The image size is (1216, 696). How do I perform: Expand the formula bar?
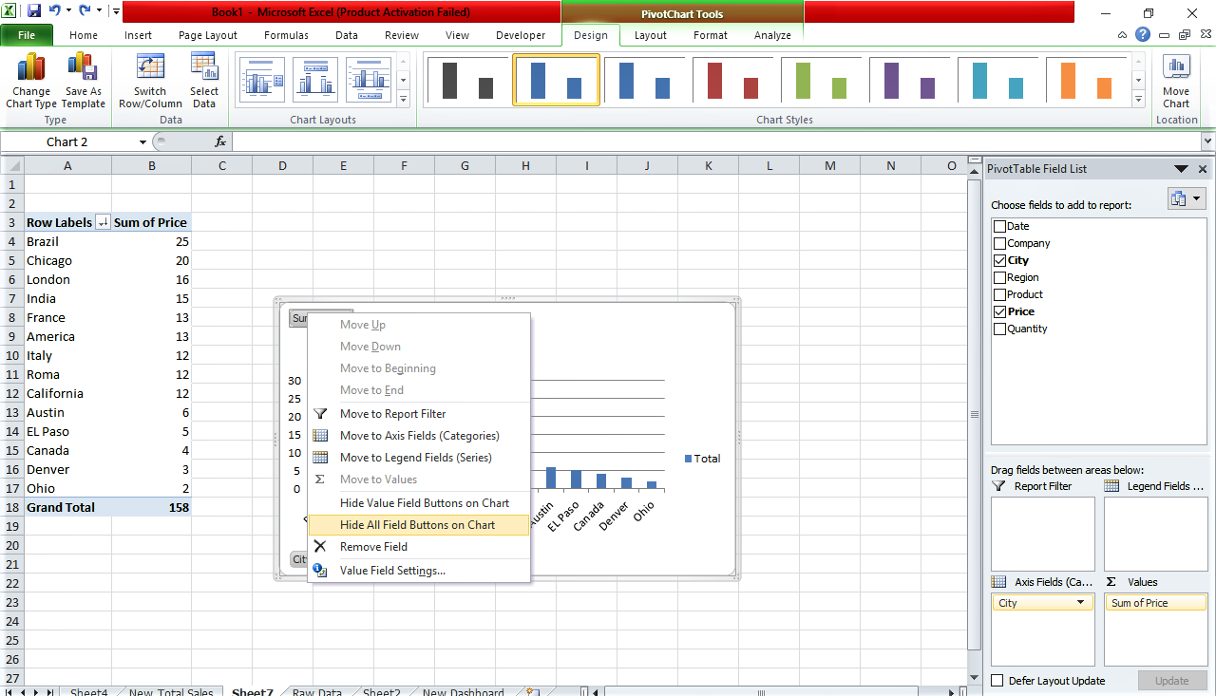1207,141
